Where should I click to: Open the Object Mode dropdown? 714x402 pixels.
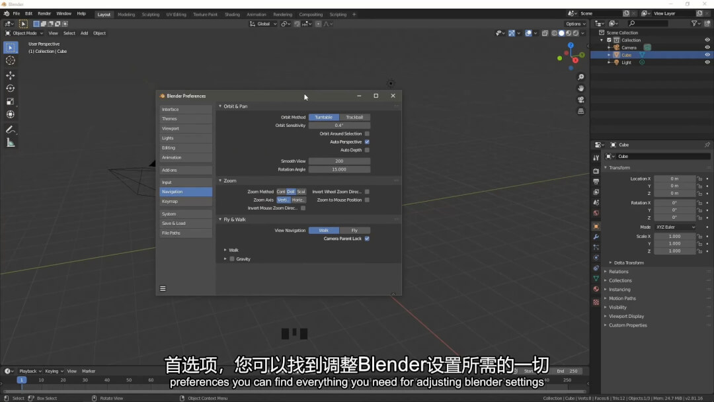click(x=24, y=33)
